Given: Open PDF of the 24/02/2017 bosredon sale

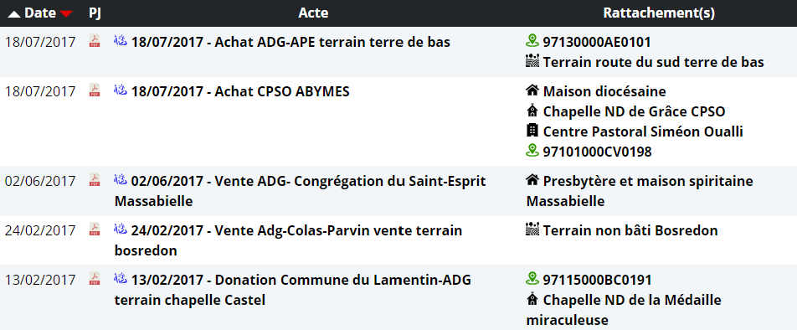Looking at the screenshot, I should (95, 229).
